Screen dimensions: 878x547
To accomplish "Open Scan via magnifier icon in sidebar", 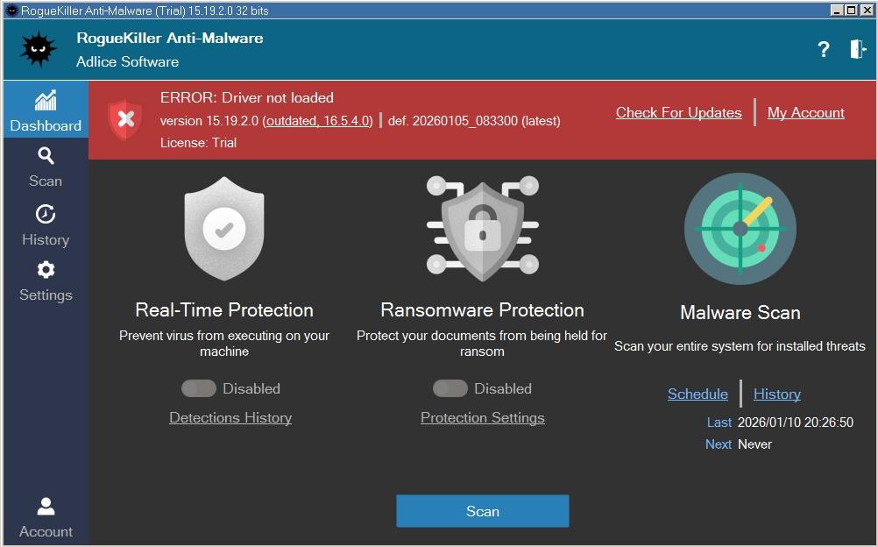I will pyautogui.click(x=46, y=156).
